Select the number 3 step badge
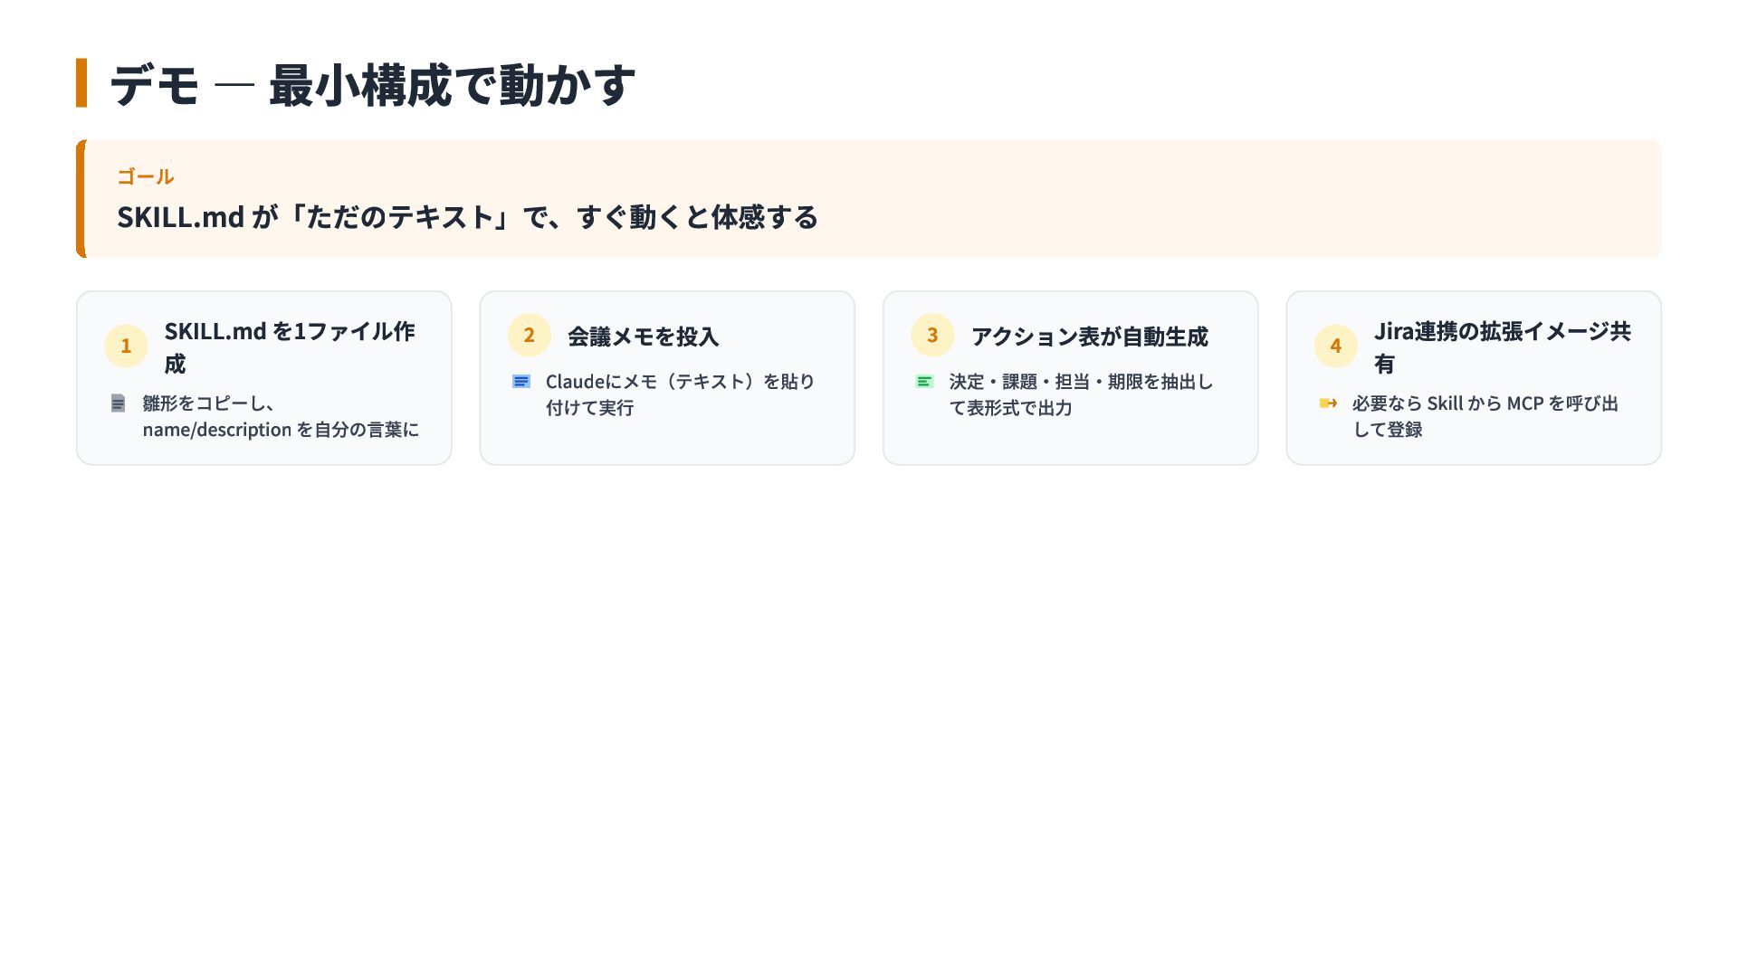 point(932,335)
